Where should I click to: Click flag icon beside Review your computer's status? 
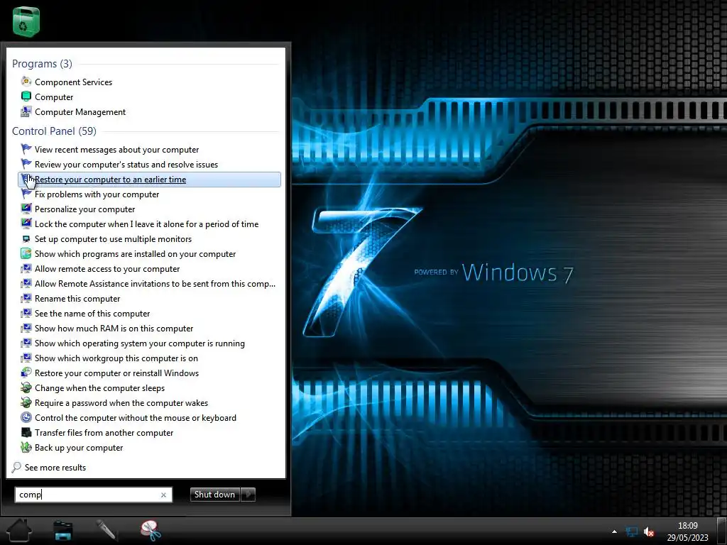point(26,164)
